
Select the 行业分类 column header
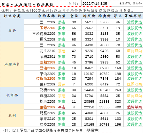tap(12, 16)
